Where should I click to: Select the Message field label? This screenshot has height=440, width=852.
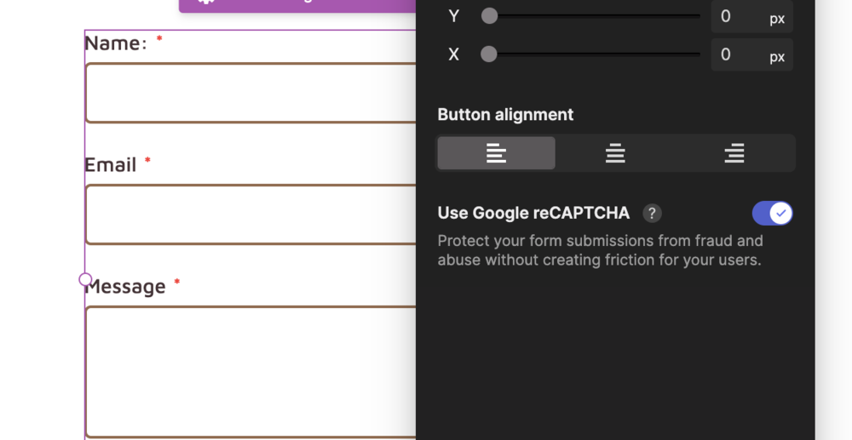(x=125, y=286)
